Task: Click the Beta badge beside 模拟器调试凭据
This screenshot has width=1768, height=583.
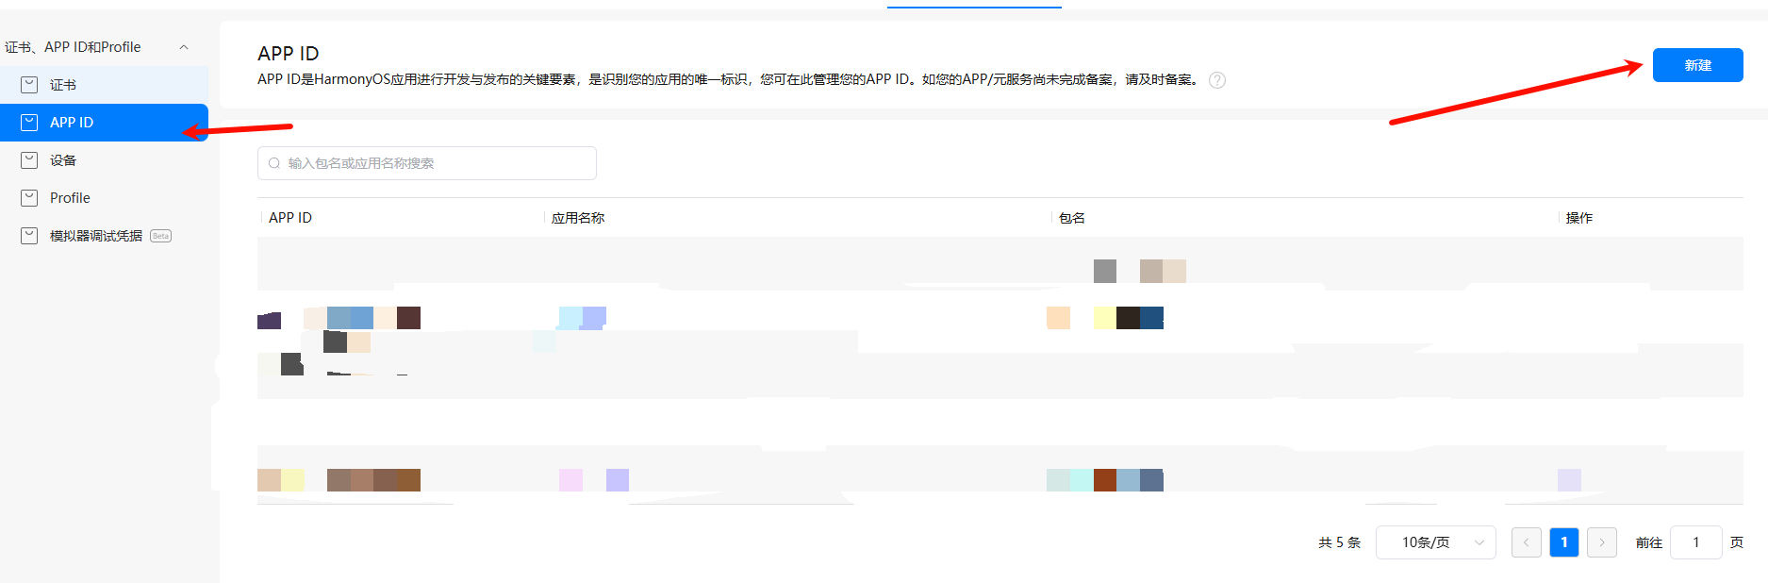Action: pos(160,236)
